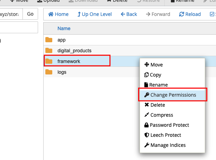Screen dimensions: 216x160
Task: Click the app folder icon
Action: (49, 40)
